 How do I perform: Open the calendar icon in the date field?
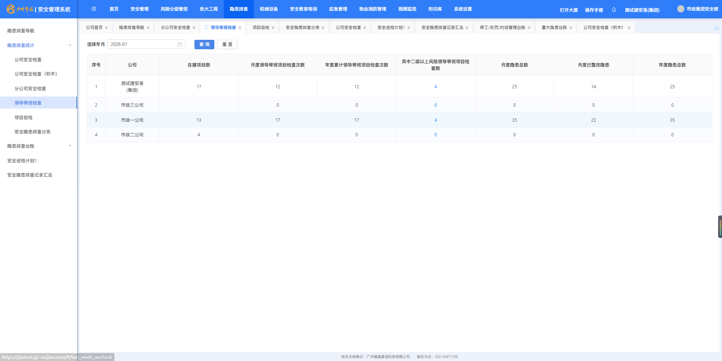point(180,44)
